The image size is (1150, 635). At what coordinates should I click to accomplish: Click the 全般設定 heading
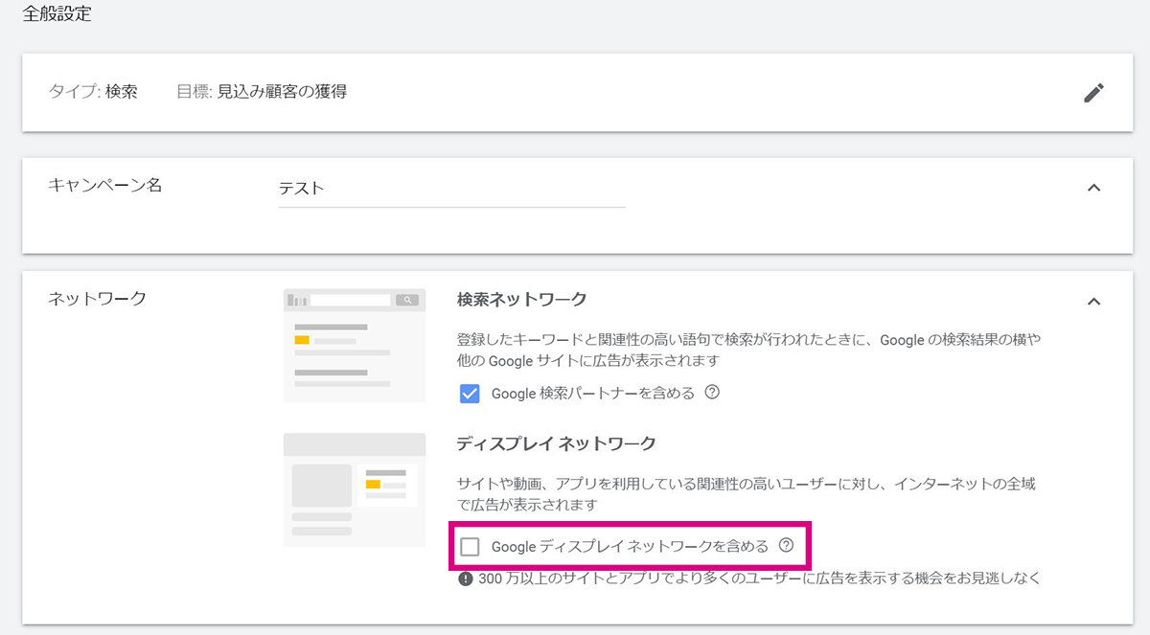pyautogui.click(x=57, y=15)
